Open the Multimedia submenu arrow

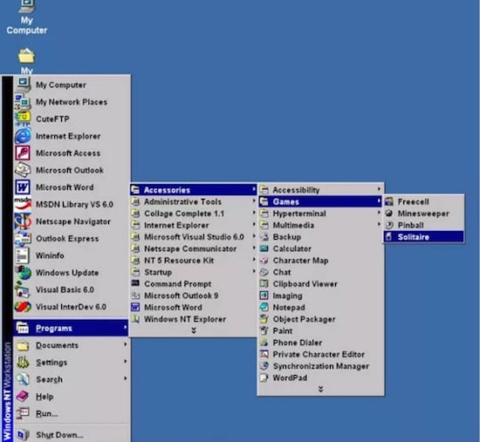click(379, 225)
